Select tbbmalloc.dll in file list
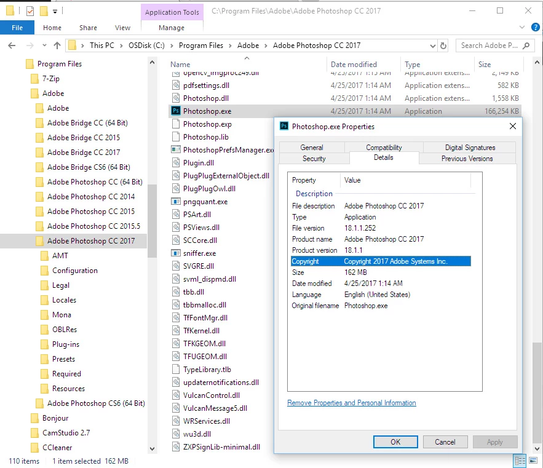The width and height of the screenshot is (543, 468). [204, 305]
